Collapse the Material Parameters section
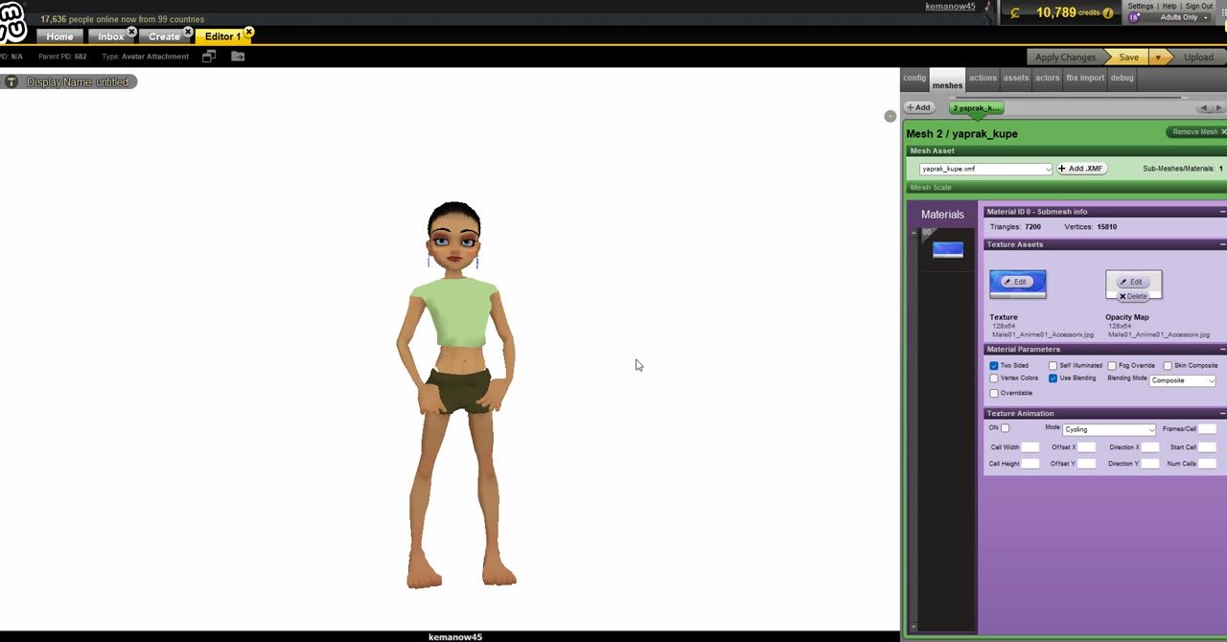The width and height of the screenshot is (1227, 642). click(1222, 350)
